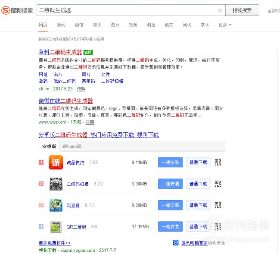The image size is (280, 254).
Task: Select the iPhone版 tab
Action: [x=72, y=146]
